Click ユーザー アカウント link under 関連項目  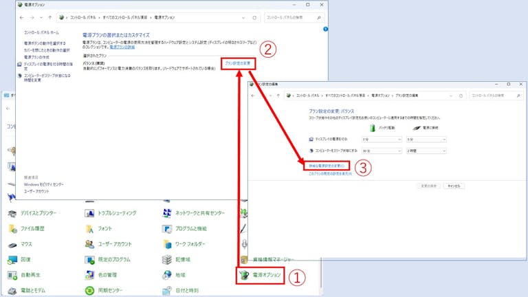tap(36, 191)
